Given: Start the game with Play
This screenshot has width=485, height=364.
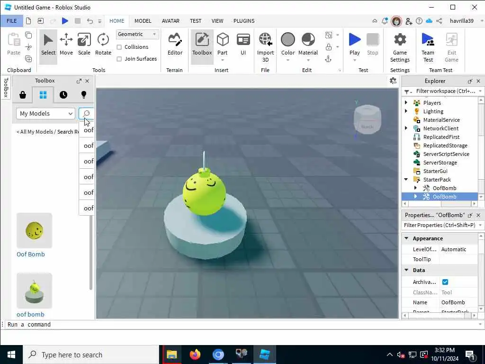Looking at the screenshot, I should pyautogui.click(x=354, y=45).
